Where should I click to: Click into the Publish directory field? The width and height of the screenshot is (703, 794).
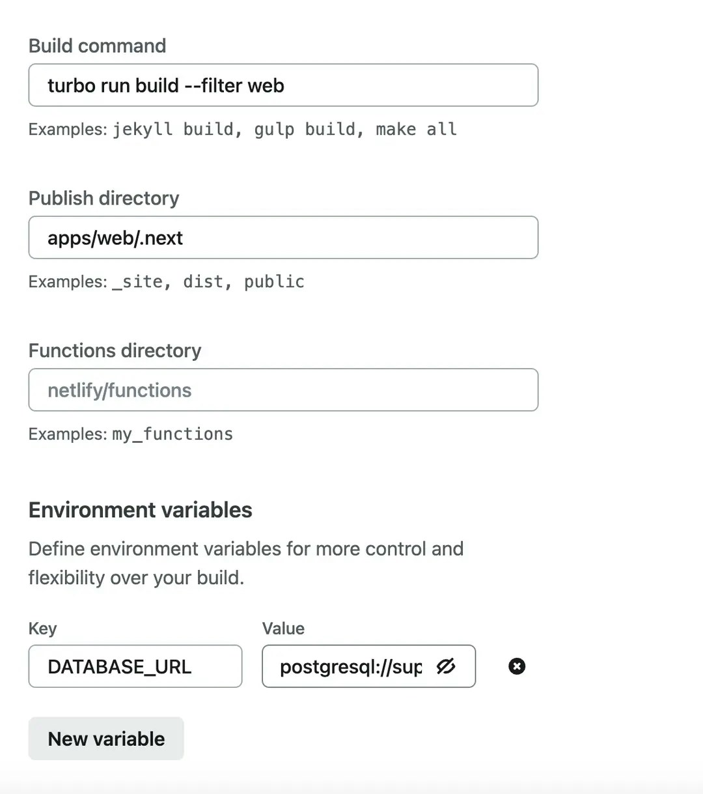coord(283,238)
